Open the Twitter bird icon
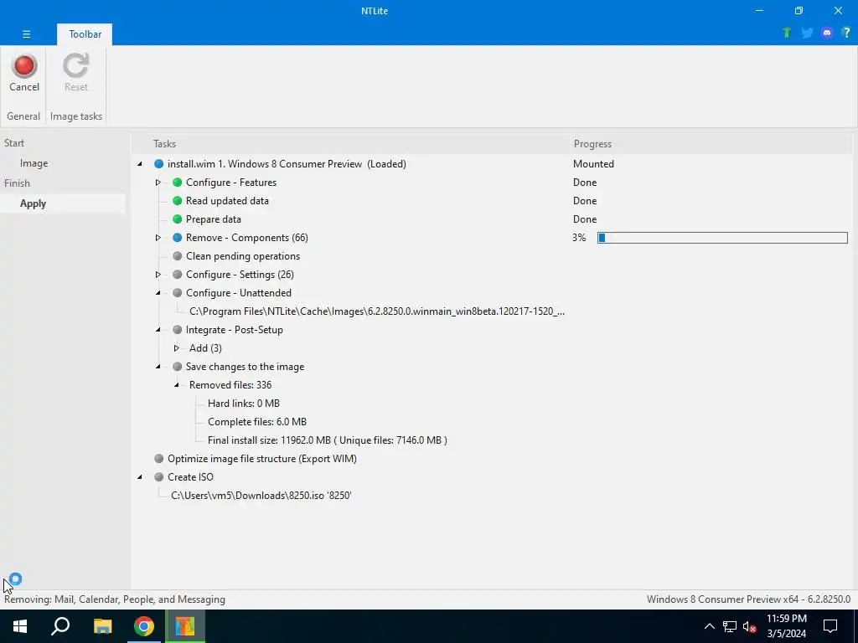This screenshot has height=643, width=858. (x=807, y=33)
